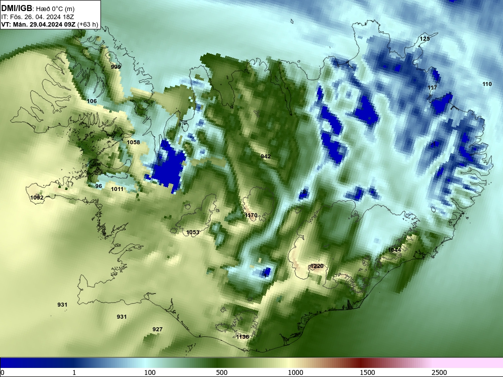Click the 1136 value label

click(242, 337)
